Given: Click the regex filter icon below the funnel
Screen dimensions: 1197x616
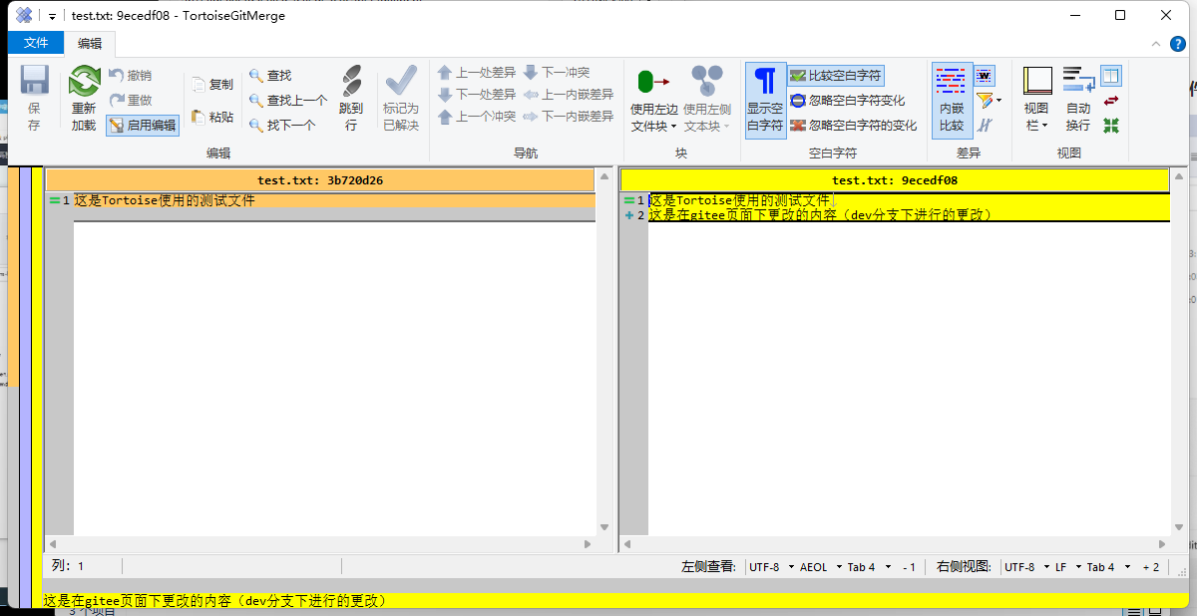Looking at the screenshot, I should point(985,125).
